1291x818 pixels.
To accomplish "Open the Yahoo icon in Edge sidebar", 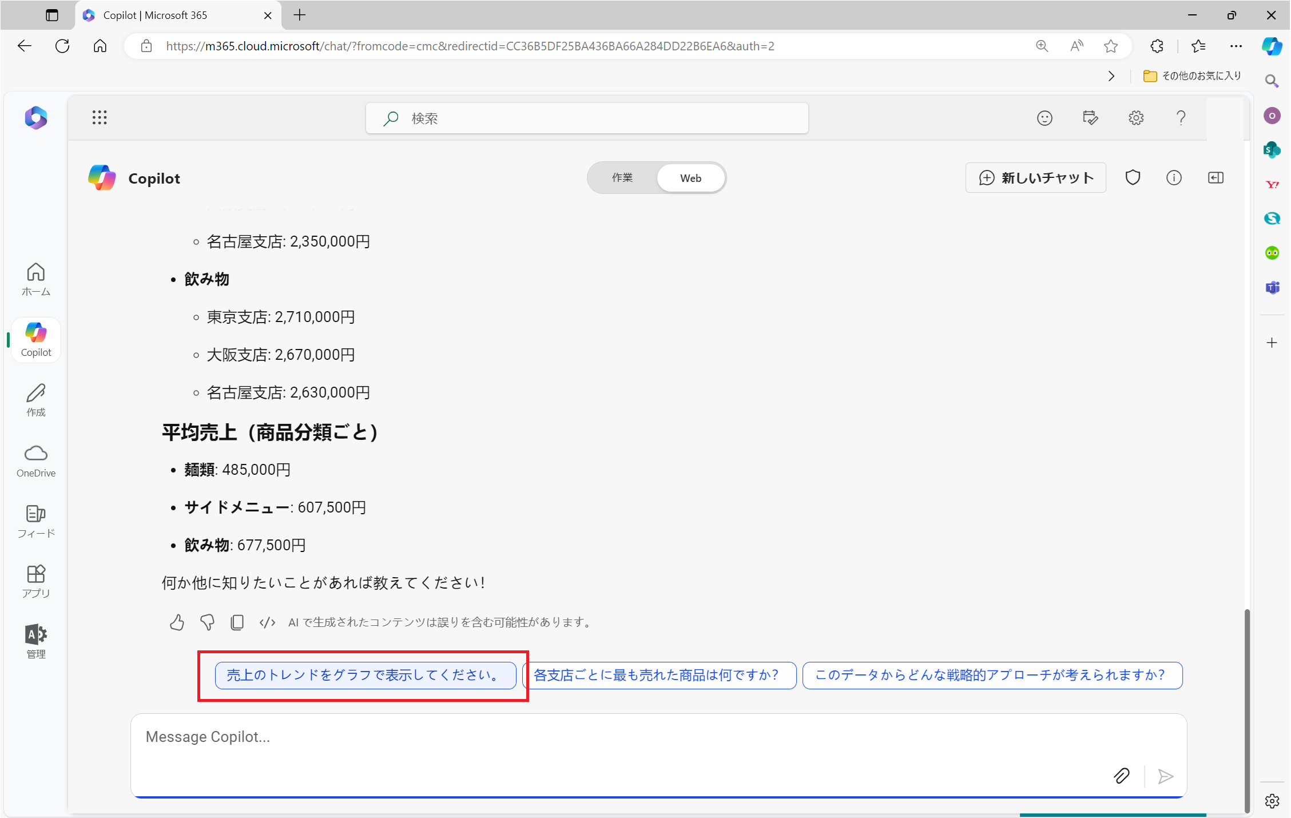I will (x=1272, y=184).
